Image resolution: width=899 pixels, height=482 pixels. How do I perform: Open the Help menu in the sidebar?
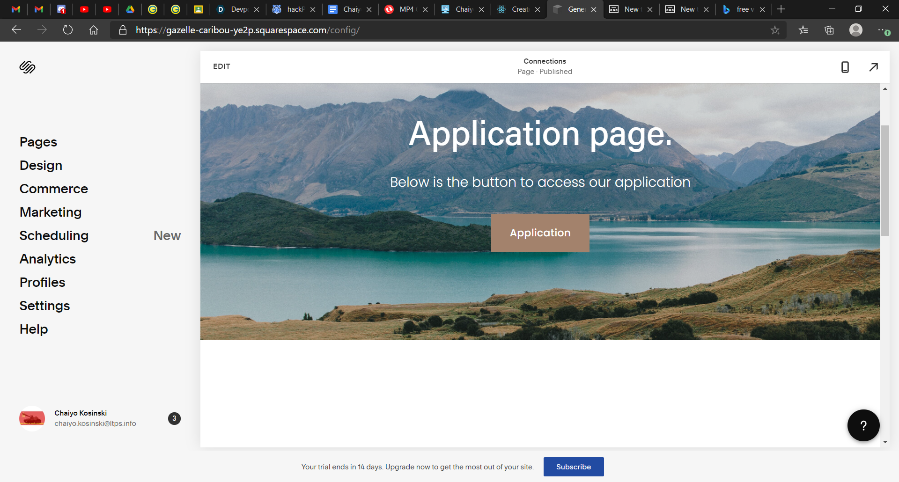(34, 329)
